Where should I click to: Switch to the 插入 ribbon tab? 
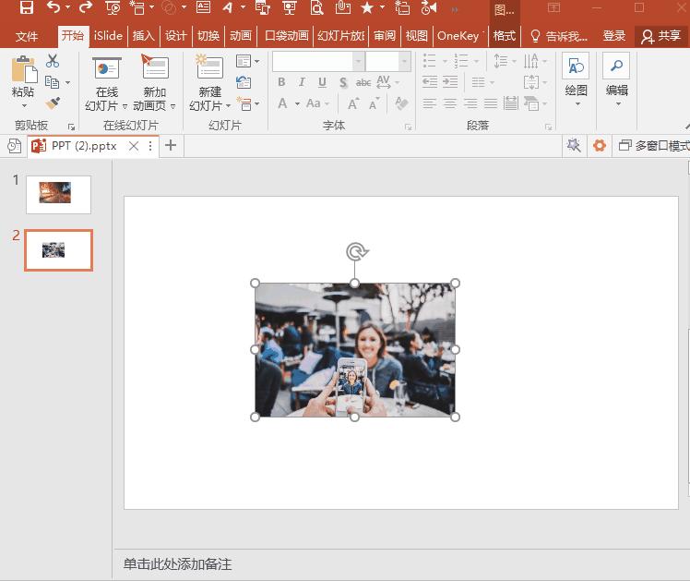pyautogui.click(x=143, y=36)
